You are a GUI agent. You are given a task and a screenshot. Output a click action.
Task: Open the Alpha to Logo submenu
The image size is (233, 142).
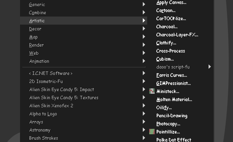point(84,114)
